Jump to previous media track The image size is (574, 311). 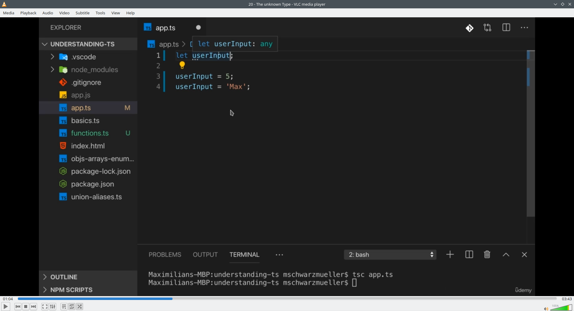(18, 307)
